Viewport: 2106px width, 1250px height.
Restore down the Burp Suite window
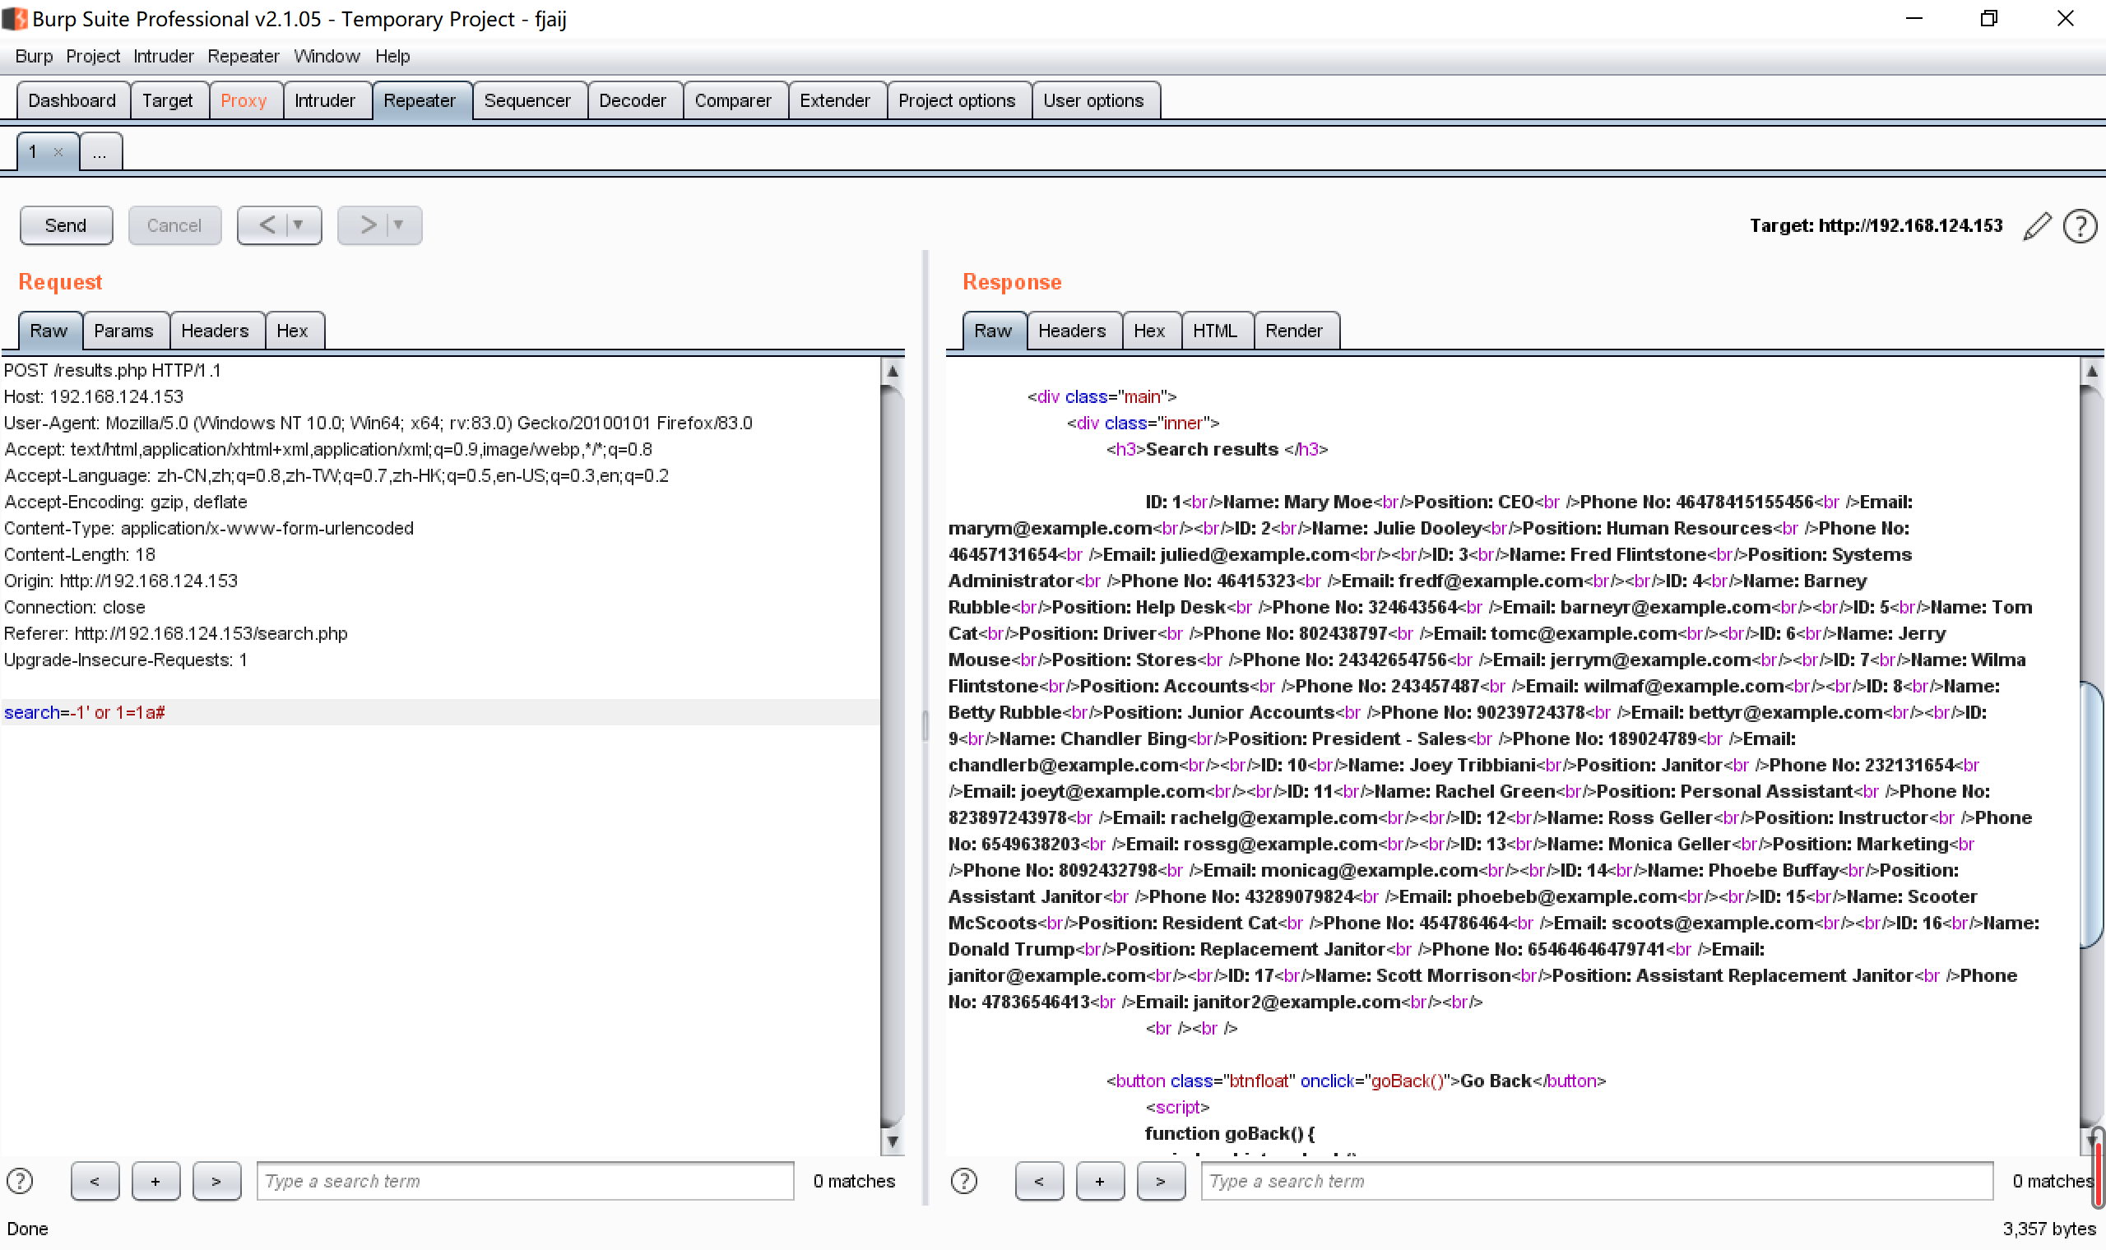1989,19
